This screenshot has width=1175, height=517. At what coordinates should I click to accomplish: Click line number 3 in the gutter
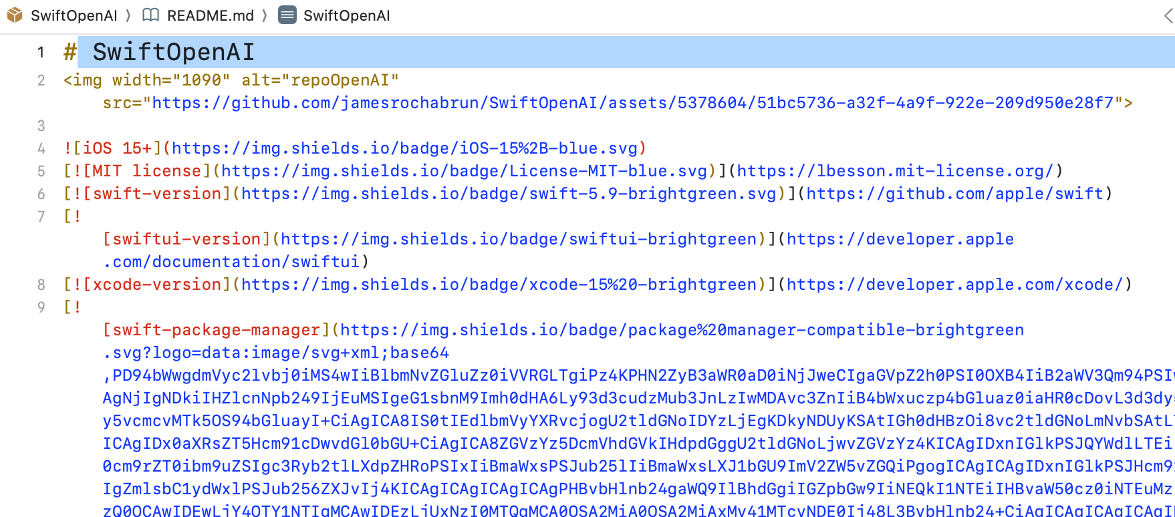coord(41,126)
